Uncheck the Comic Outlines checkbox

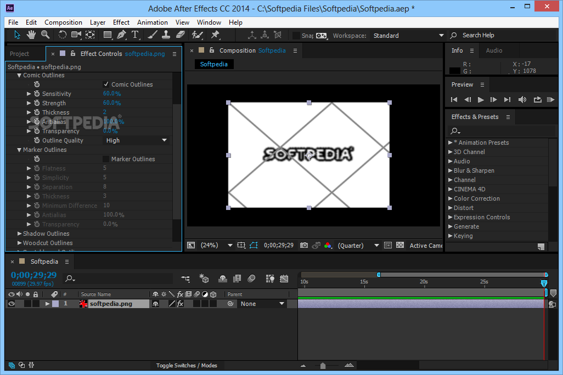point(106,84)
